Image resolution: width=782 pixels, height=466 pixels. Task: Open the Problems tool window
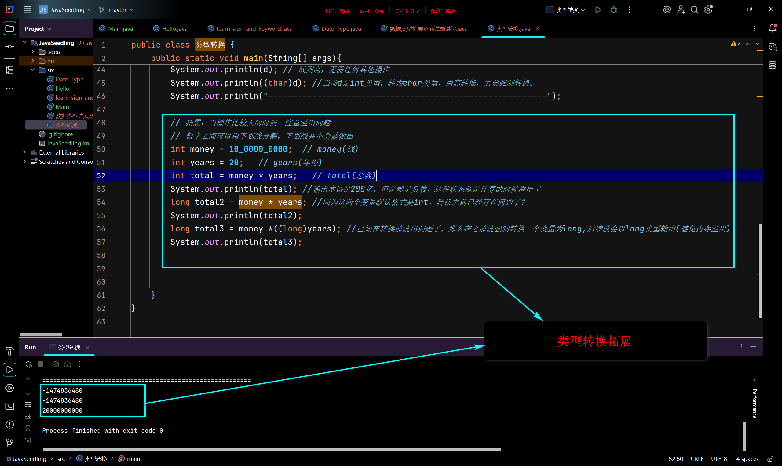[10, 425]
